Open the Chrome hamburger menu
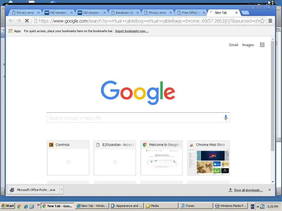The image size is (282, 211). coord(270,21)
